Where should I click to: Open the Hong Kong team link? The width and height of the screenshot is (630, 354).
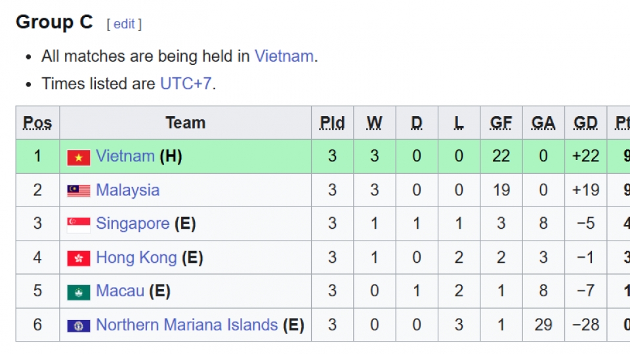(136, 258)
